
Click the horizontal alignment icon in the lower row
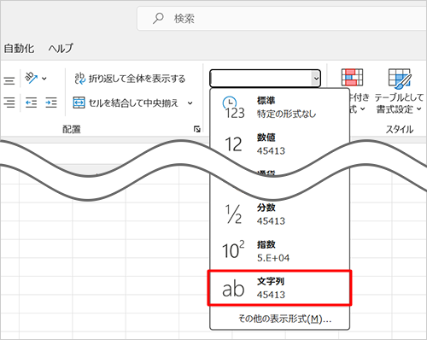pos(9,103)
